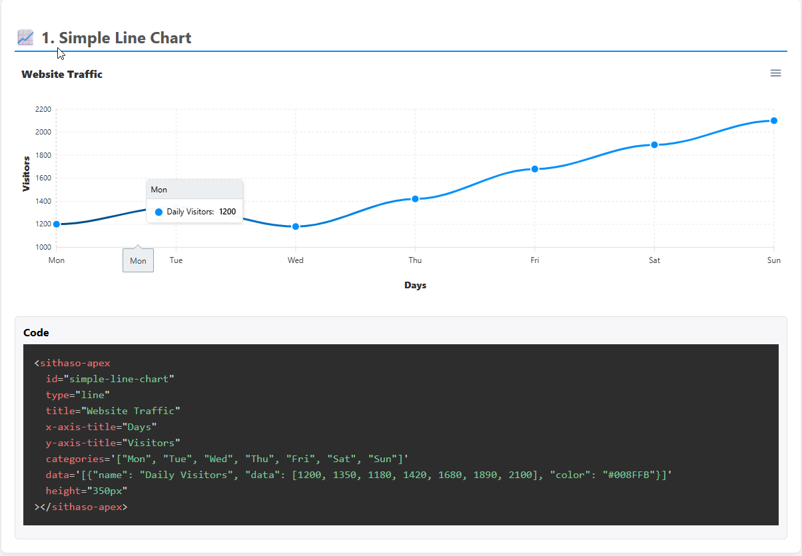Click the 'Code' section heading
This screenshot has width=802, height=556.
click(x=36, y=332)
